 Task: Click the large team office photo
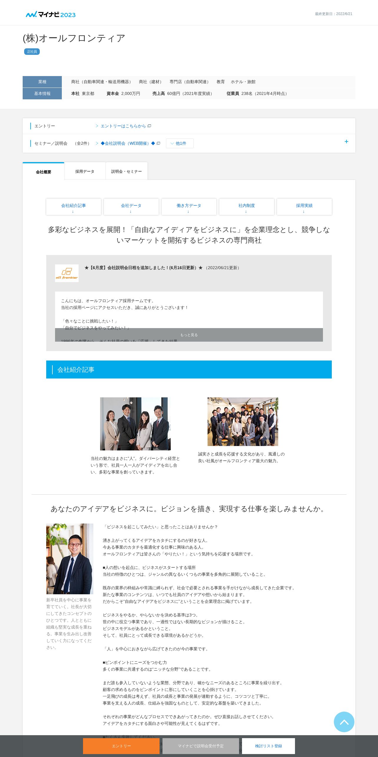[x=243, y=422]
